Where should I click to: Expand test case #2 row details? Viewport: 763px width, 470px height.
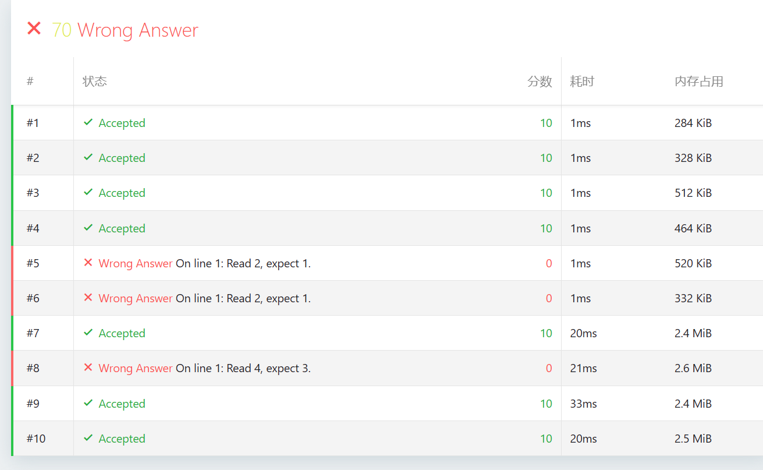click(33, 158)
